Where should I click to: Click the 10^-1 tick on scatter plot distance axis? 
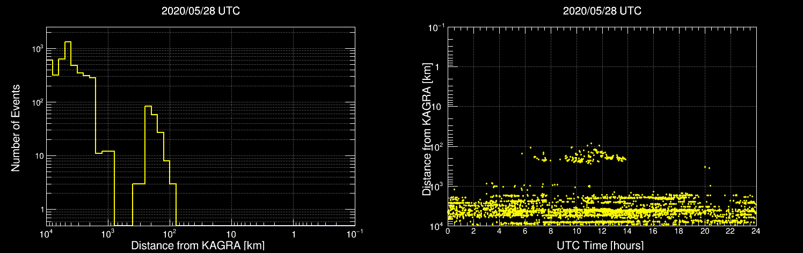(x=437, y=26)
